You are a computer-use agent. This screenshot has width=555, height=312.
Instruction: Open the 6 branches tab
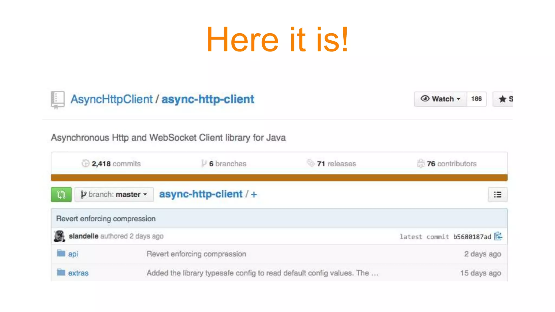point(224,164)
